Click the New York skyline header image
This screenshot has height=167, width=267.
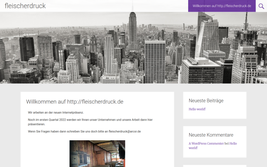[133, 48]
